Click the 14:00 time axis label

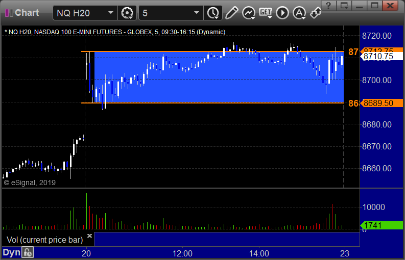pyautogui.click(x=259, y=253)
